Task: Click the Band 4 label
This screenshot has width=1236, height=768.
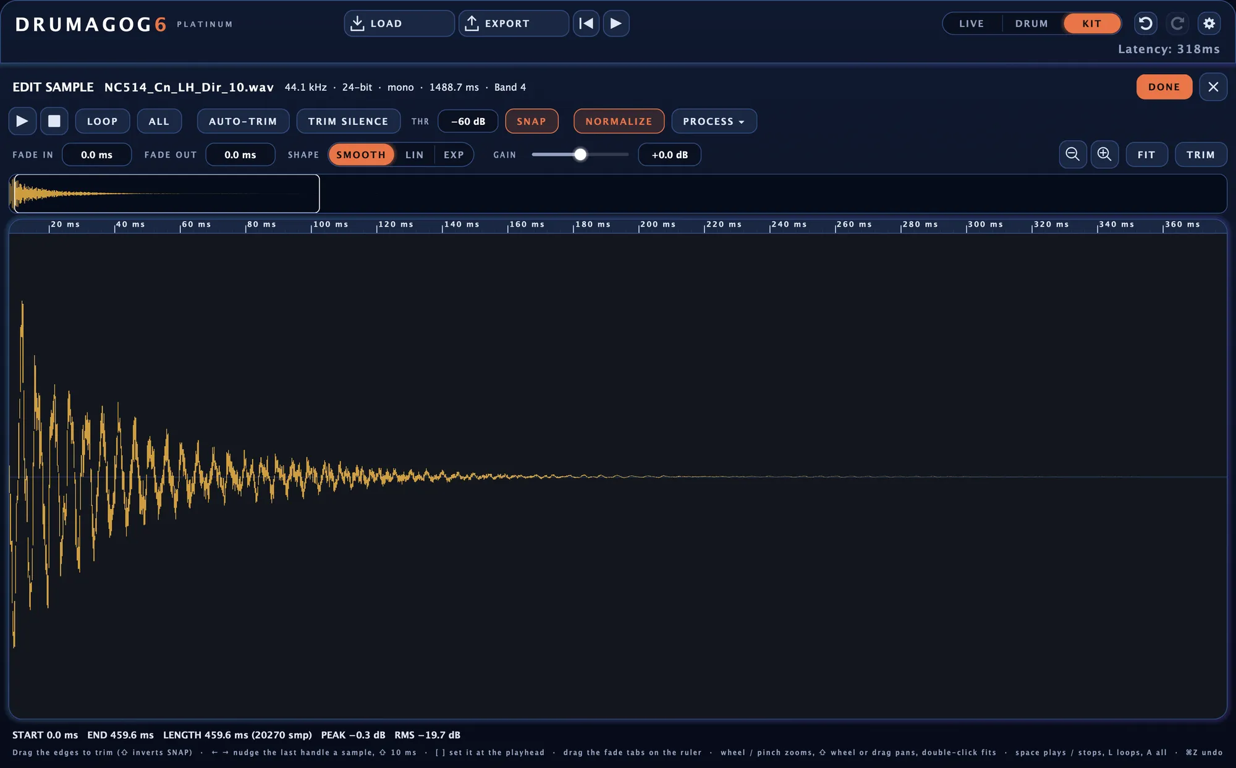Action: tap(510, 87)
